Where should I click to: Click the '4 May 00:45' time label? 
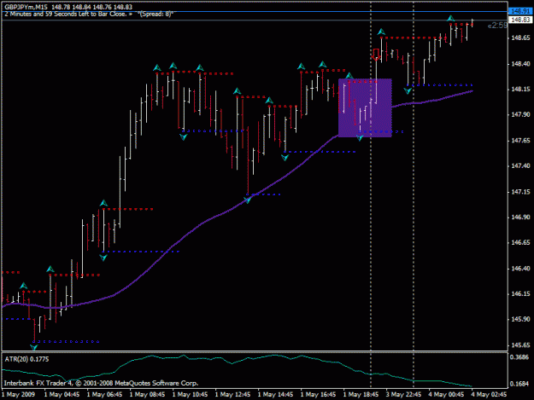[446, 395]
